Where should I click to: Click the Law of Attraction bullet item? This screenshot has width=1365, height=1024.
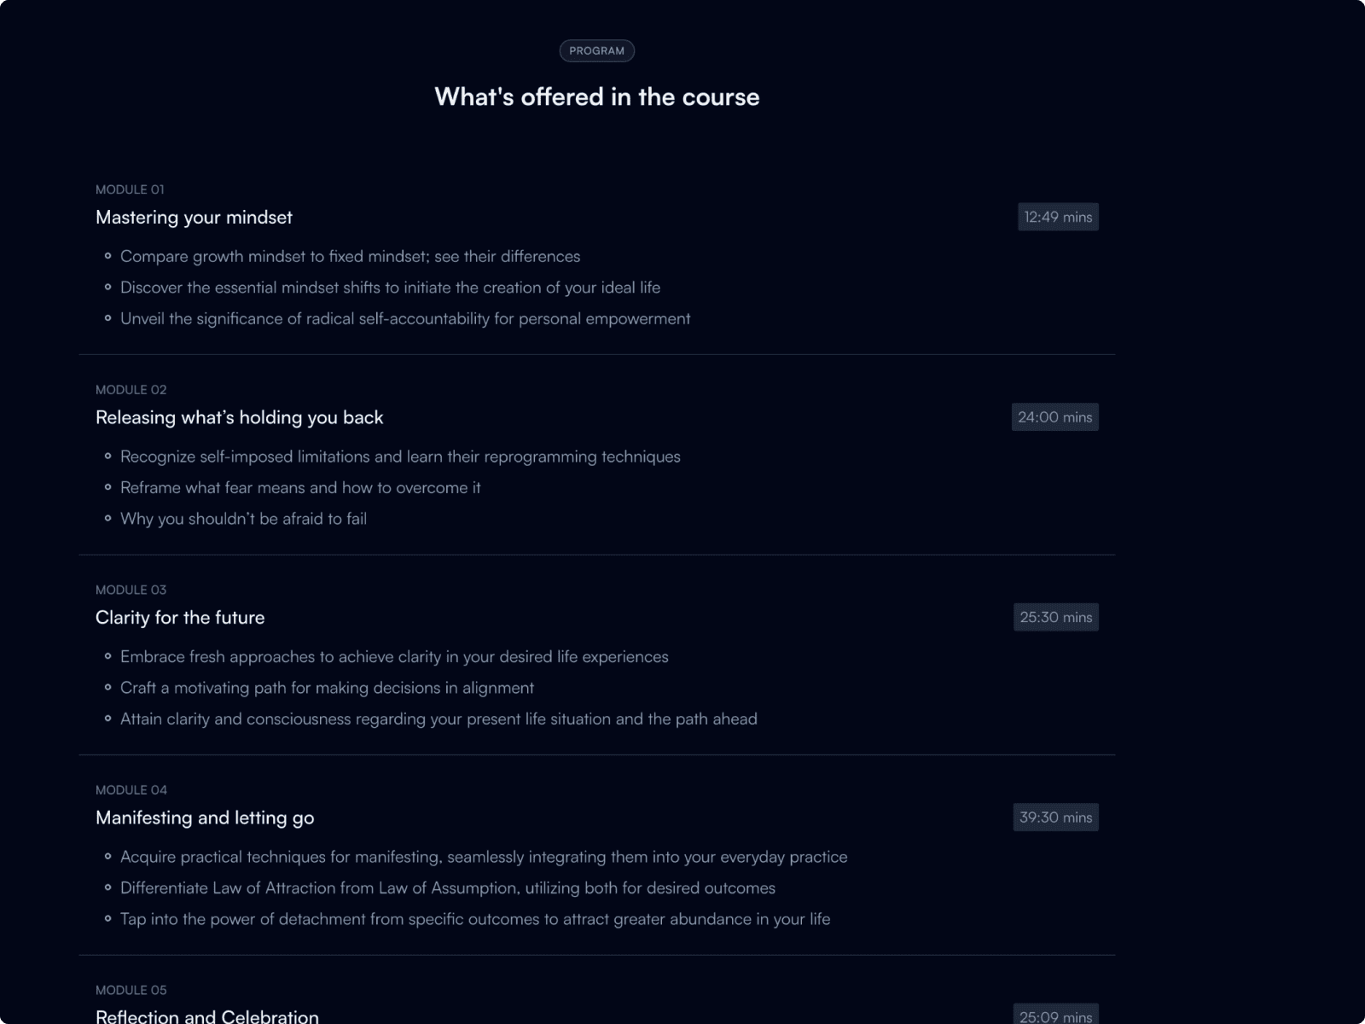click(448, 887)
